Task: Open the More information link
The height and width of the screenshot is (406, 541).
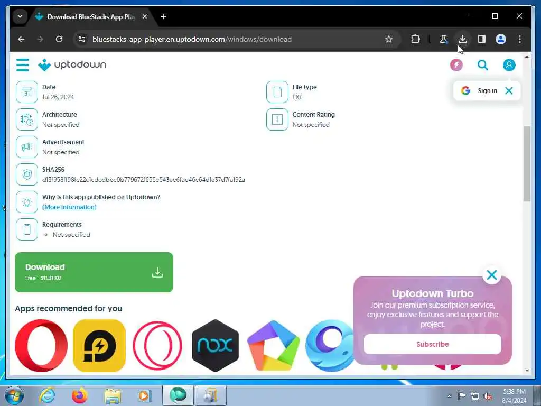Action: (x=69, y=207)
